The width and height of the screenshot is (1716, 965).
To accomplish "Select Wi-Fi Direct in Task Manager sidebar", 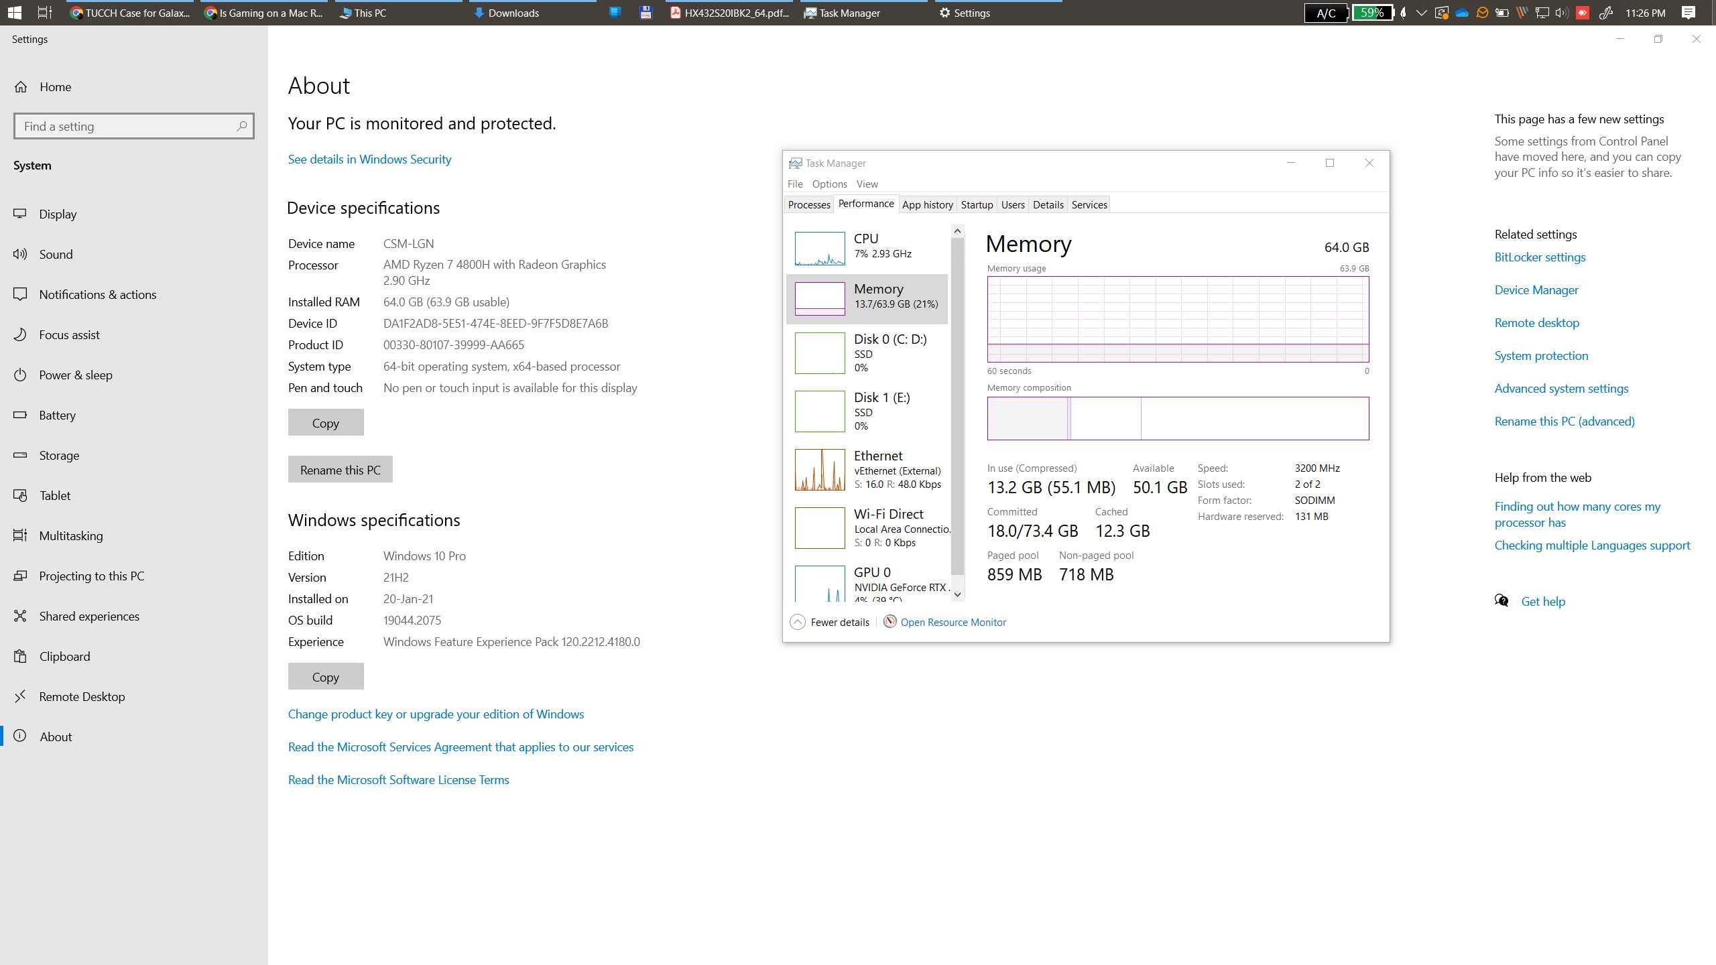I will [x=870, y=528].
